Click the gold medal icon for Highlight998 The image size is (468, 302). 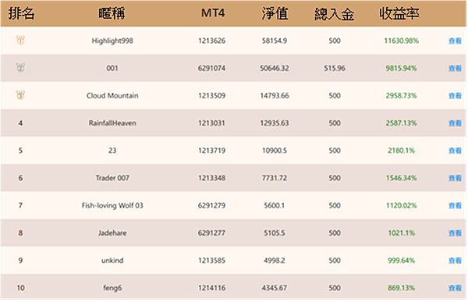[20, 41]
